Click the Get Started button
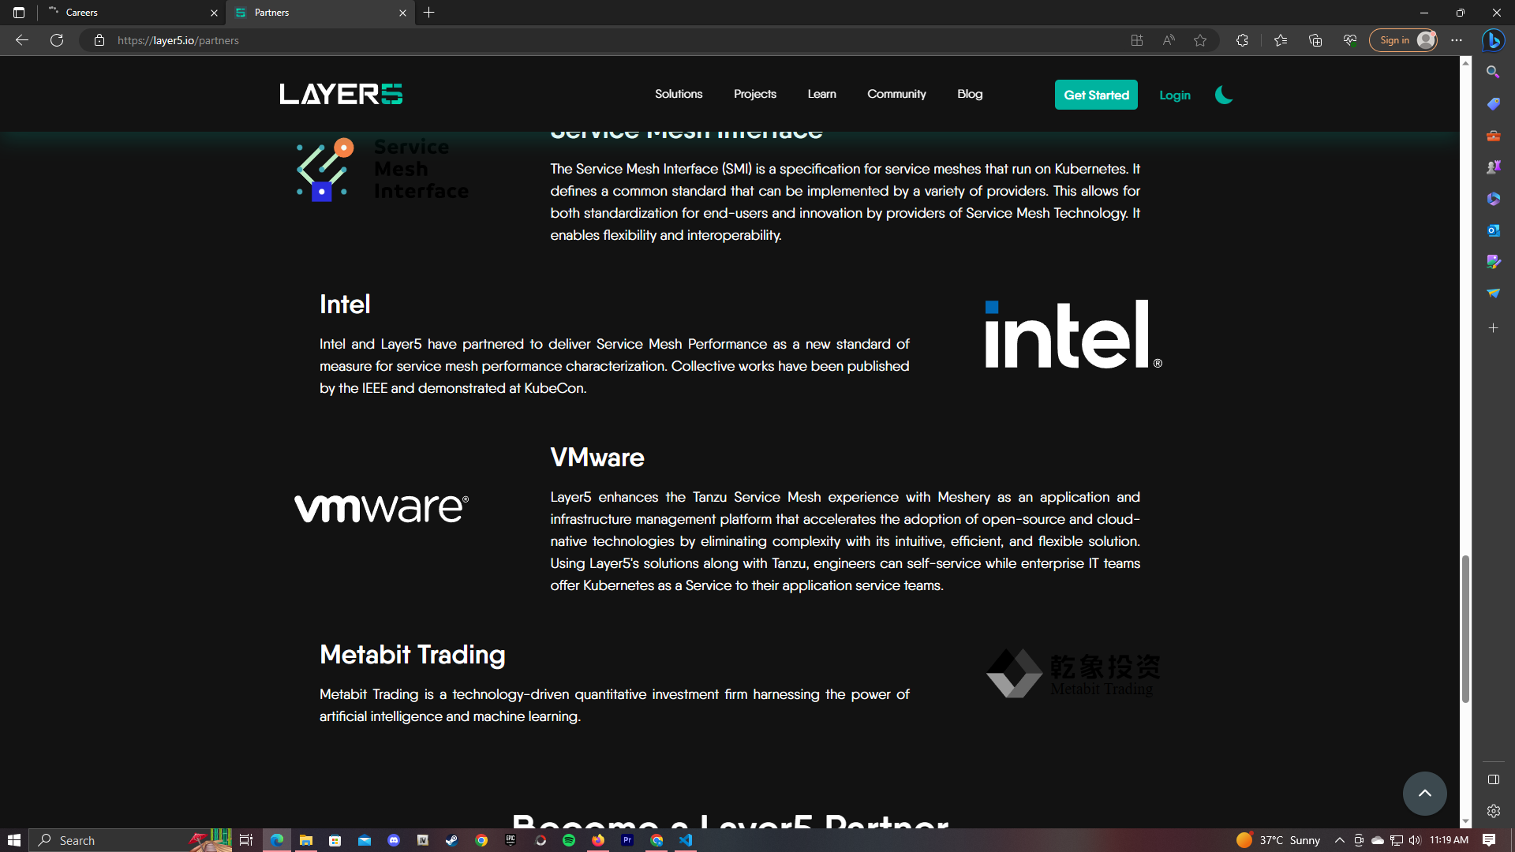 [1096, 95]
